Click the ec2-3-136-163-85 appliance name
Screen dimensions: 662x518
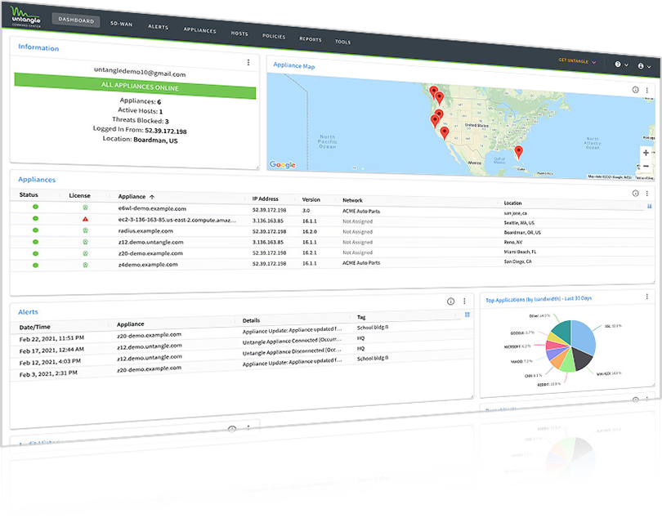click(x=177, y=220)
